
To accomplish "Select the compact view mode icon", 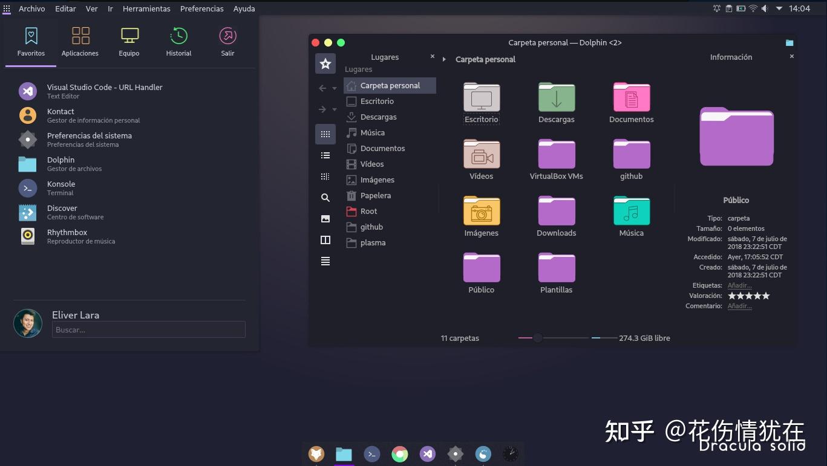I will (x=325, y=176).
